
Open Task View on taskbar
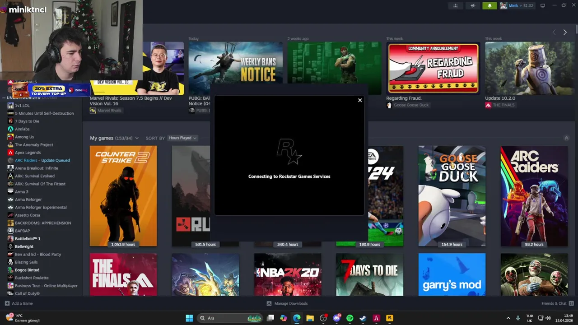(270, 318)
